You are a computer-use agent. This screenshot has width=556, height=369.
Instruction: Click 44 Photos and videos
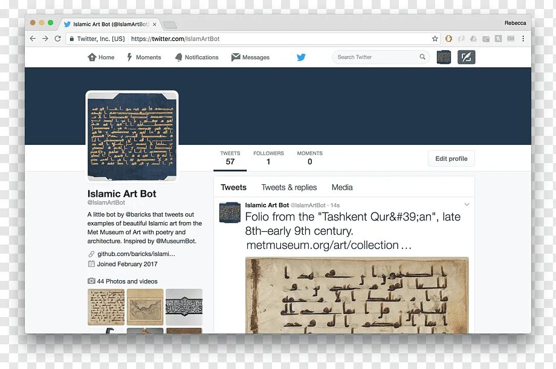(128, 281)
